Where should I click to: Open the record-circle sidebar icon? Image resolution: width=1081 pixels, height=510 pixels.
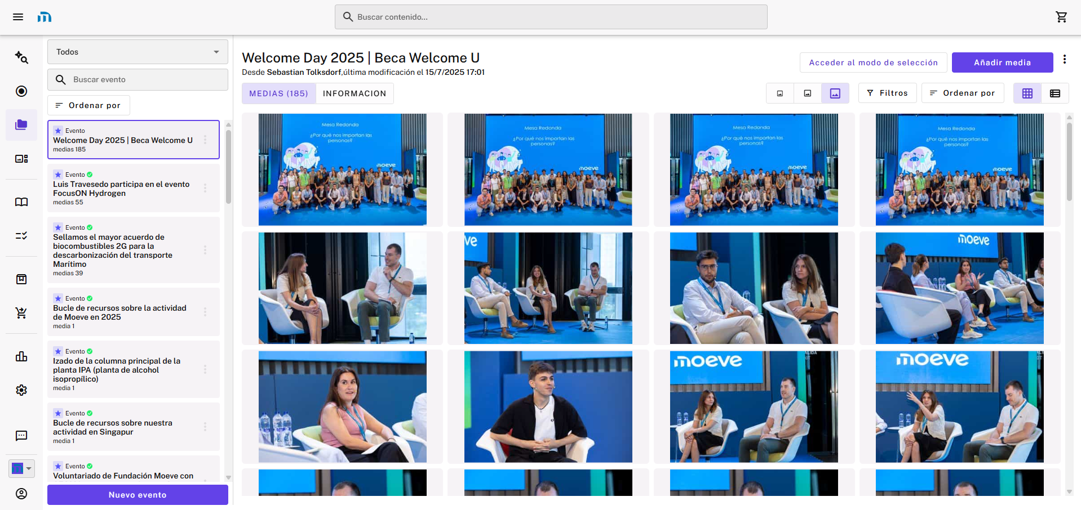[21, 91]
